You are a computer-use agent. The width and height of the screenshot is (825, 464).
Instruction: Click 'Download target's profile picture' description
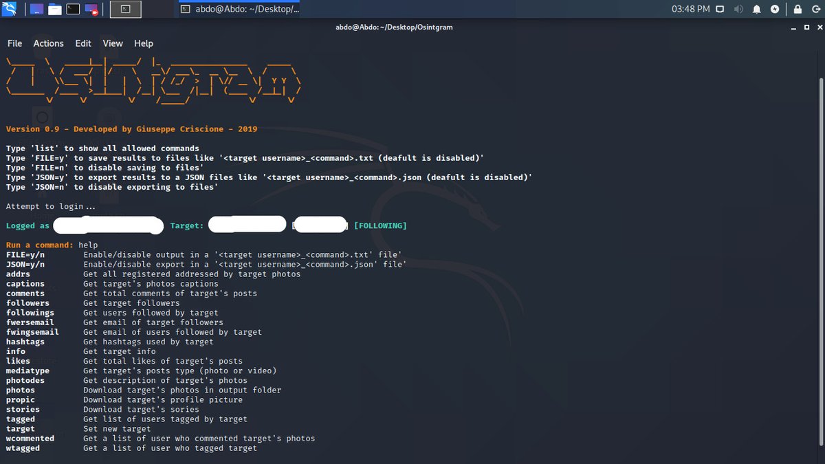tap(163, 399)
